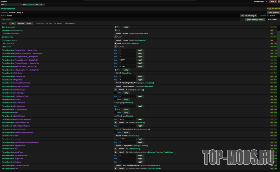This screenshot has width=280, height=172.
Task: Close the PersonBehaviour "Human" tab
Action: [x=43, y=5]
